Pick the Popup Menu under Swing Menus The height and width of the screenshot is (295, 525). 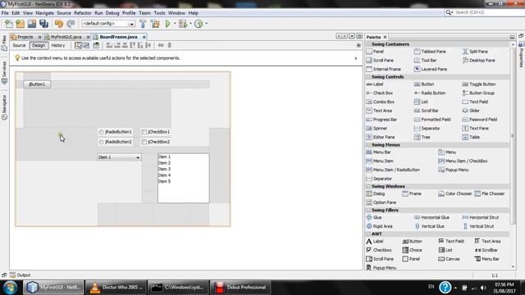pos(454,170)
